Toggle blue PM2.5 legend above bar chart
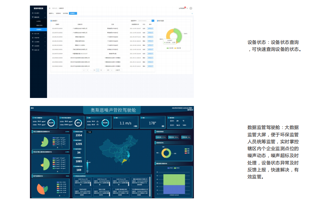Image resolution: width=329 pixels, height=206 pixels. 170,168
